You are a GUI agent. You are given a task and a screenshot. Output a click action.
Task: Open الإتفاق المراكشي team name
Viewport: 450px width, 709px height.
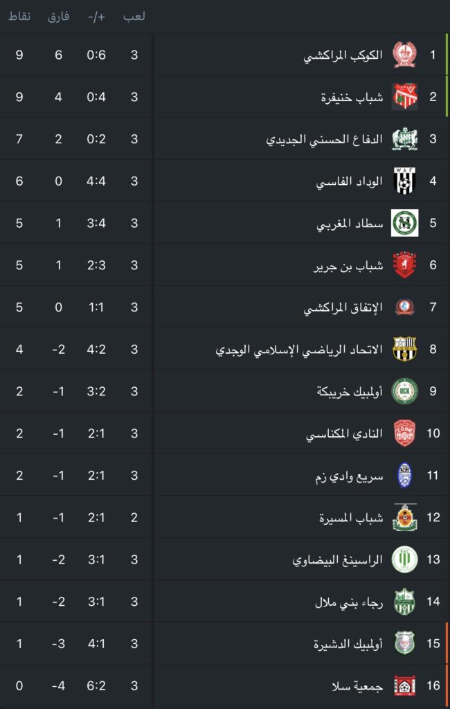coord(343,307)
